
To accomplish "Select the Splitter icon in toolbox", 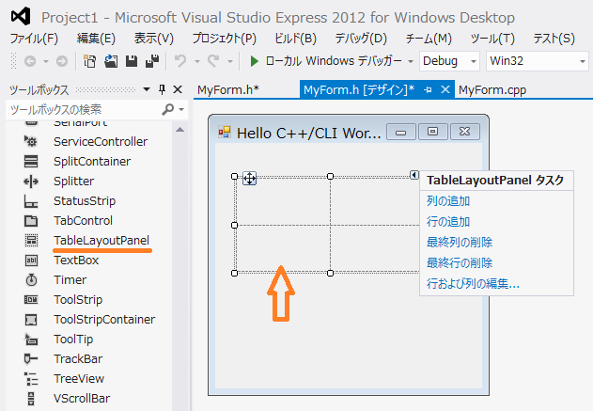I will pyautogui.click(x=31, y=182).
